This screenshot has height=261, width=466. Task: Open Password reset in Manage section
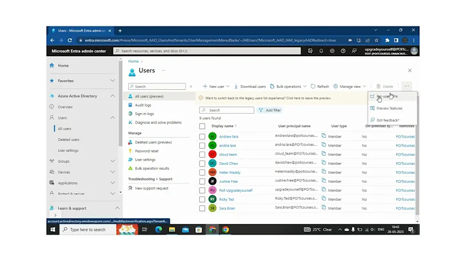(146, 151)
